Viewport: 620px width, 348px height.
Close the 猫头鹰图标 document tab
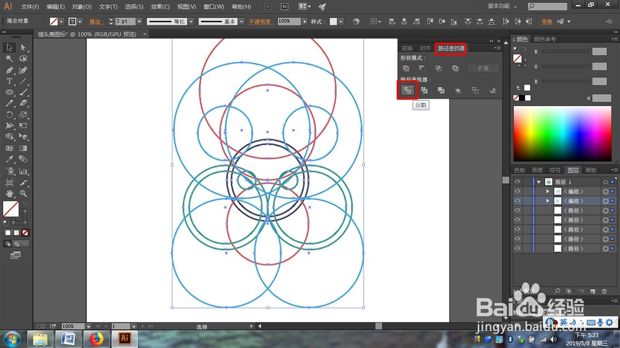[144, 34]
